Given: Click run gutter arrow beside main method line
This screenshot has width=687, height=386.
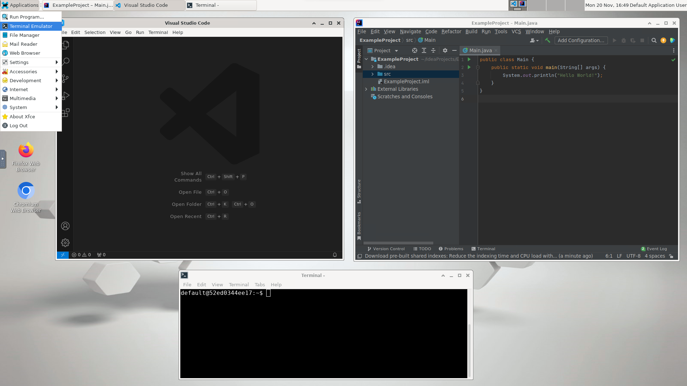Looking at the screenshot, I should pos(469,67).
